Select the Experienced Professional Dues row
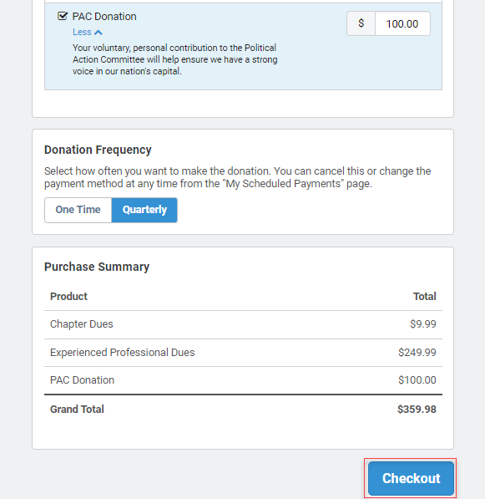The image size is (485, 499). pos(243,353)
